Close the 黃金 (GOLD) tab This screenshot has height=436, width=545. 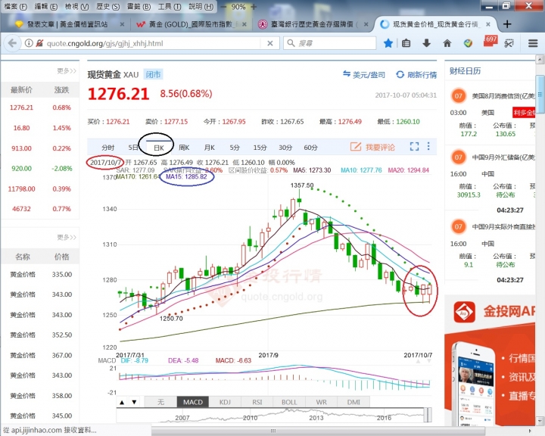[x=244, y=24]
